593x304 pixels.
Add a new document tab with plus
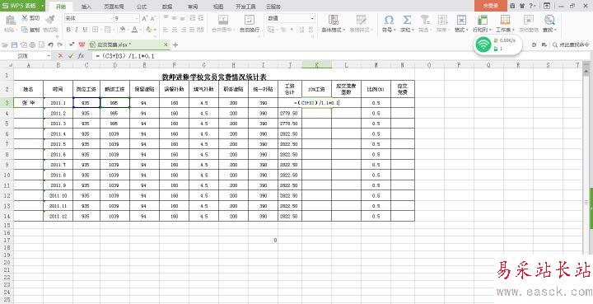[x=175, y=44]
